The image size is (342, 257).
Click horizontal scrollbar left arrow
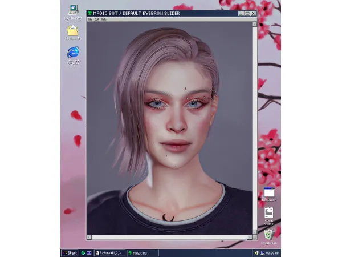pyautogui.click(x=89, y=237)
